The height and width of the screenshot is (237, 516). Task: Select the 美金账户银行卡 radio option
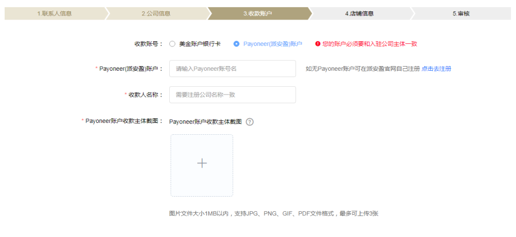(x=172, y=44)
